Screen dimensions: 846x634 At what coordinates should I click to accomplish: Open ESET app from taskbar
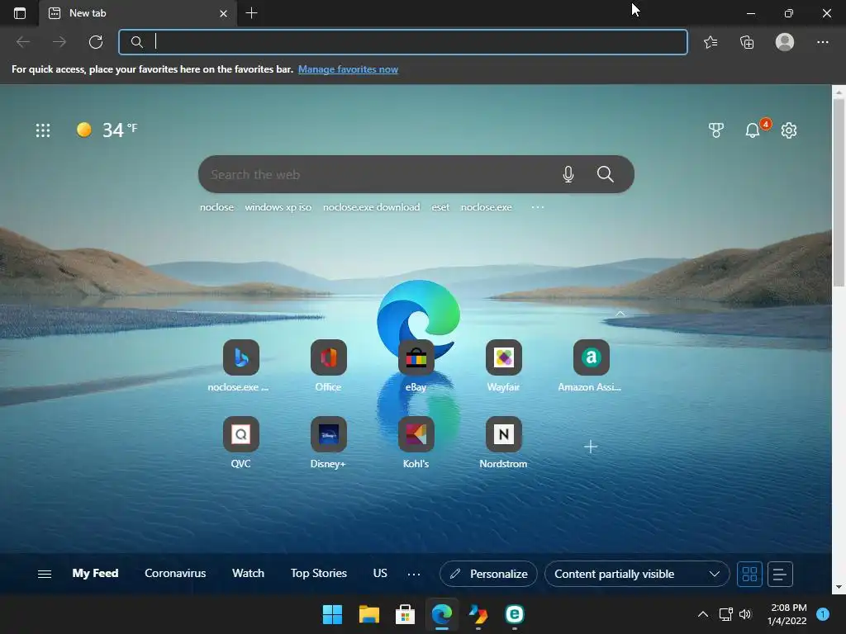514,614
